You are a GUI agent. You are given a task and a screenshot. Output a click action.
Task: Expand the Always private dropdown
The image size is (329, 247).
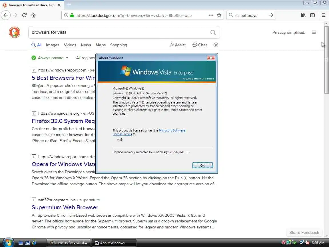point(50,58)
